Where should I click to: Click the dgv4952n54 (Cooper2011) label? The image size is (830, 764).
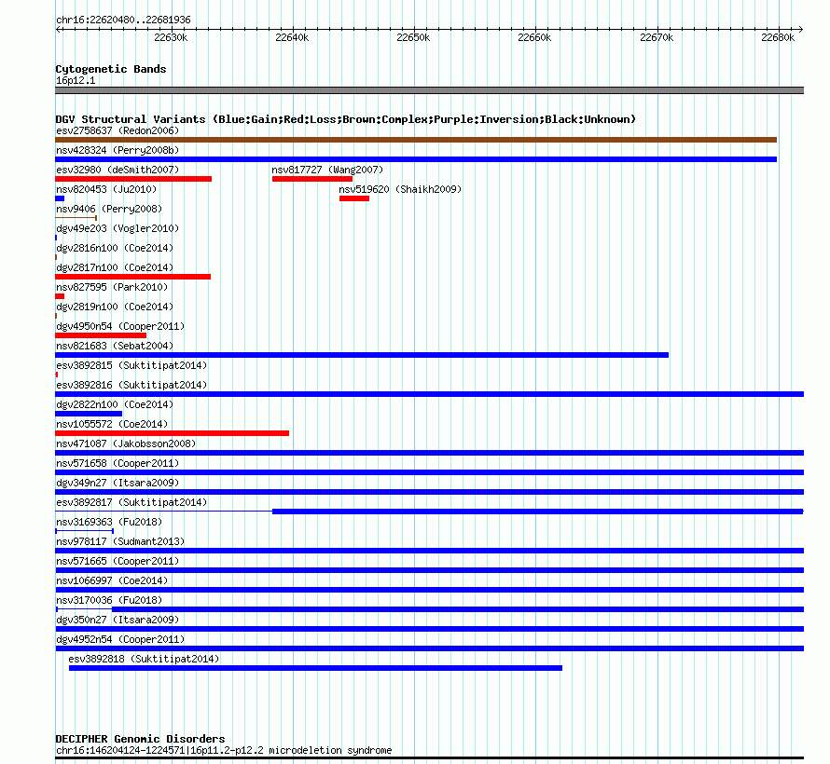click(120, 639)
